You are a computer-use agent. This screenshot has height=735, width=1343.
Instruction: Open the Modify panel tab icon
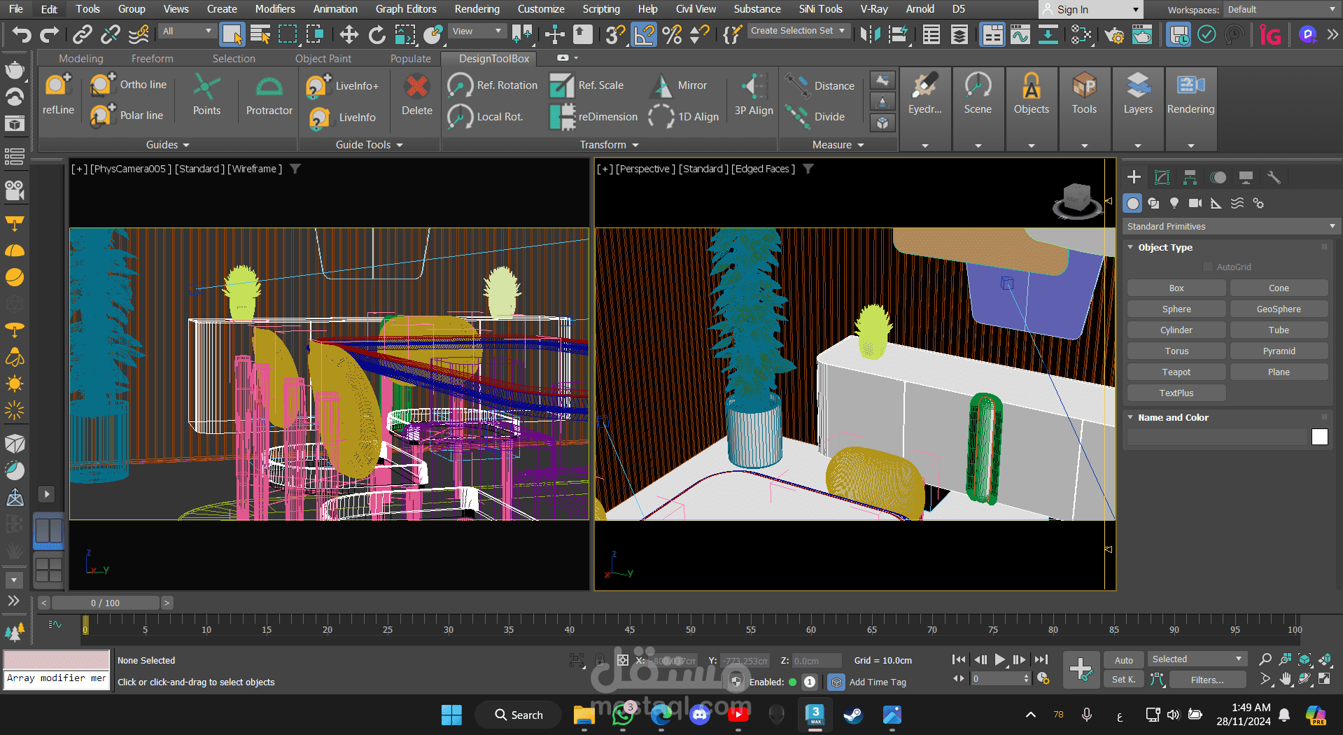1162,178
